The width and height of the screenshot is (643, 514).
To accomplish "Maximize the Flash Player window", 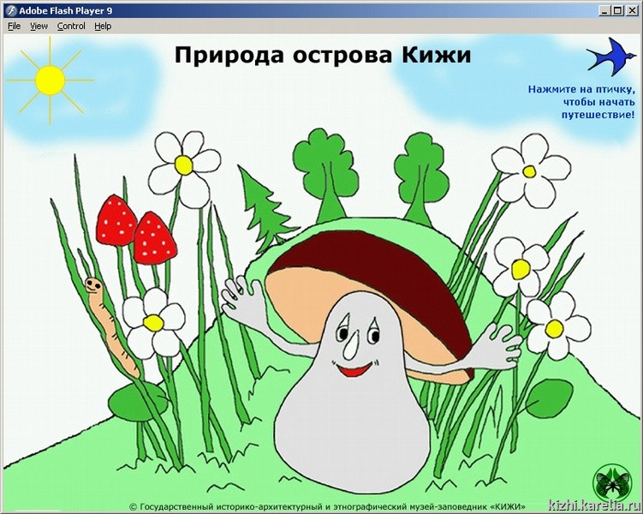I will (616, 10).
